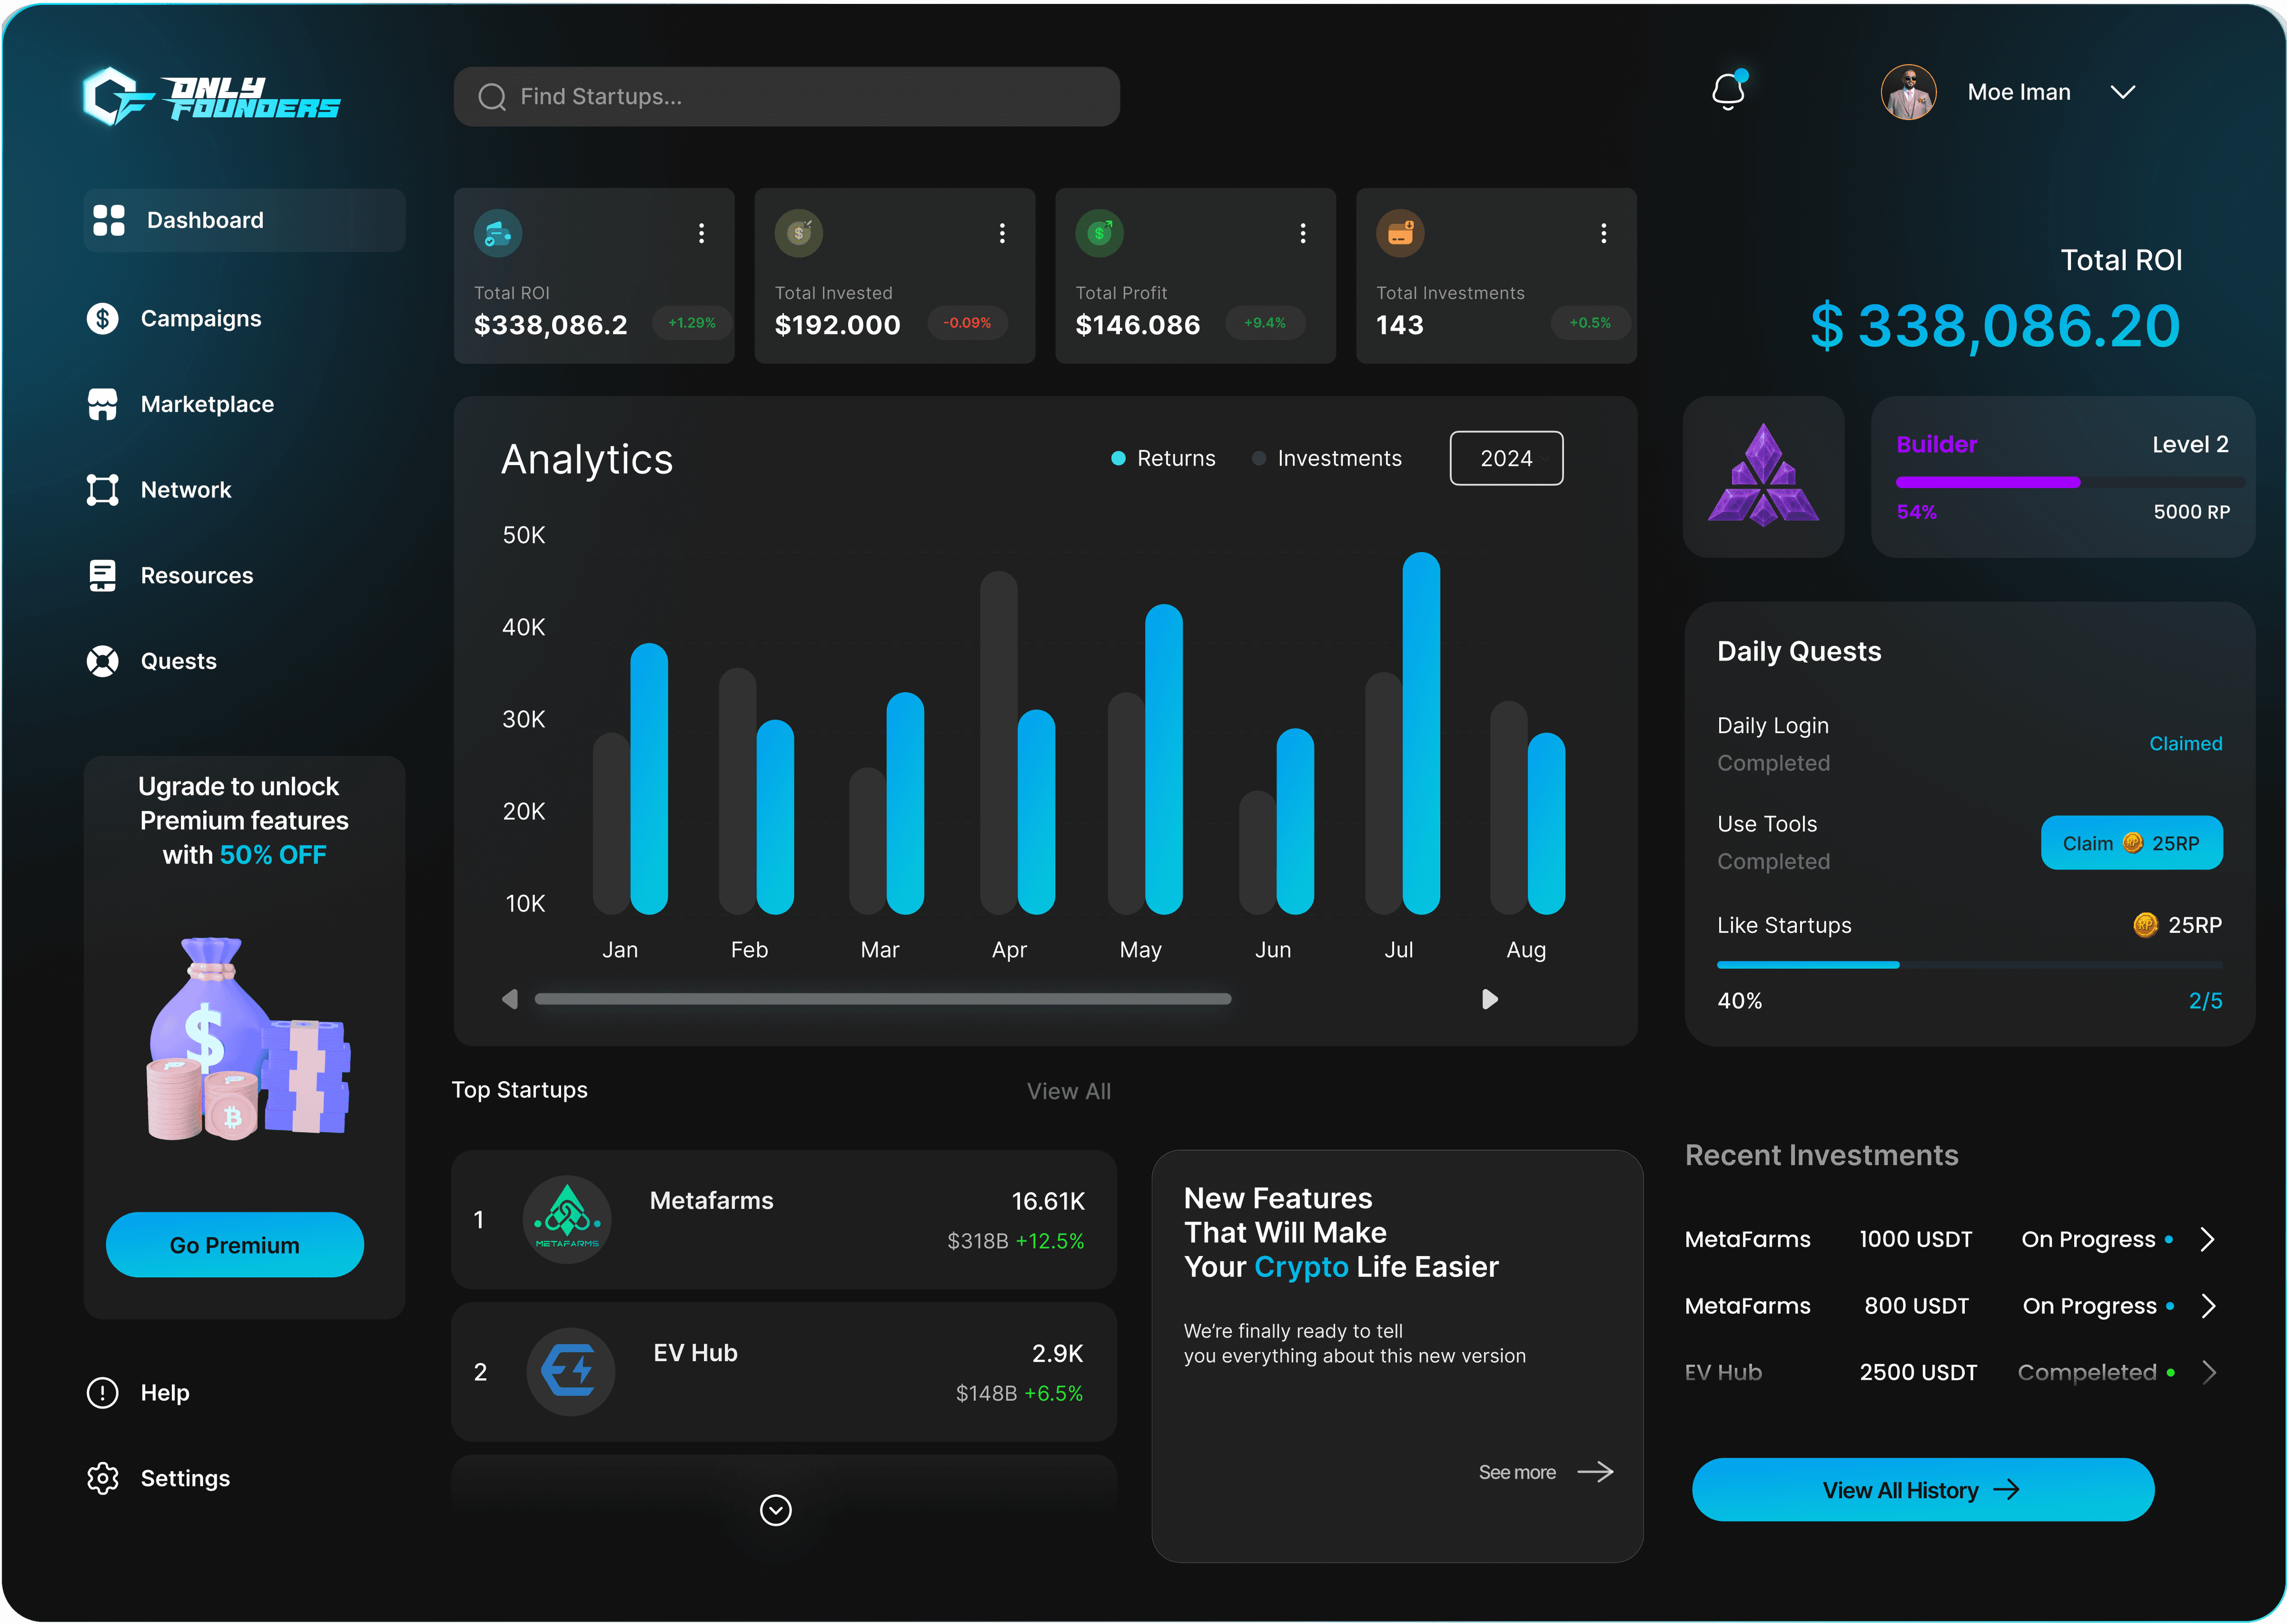Click the Apr investments bar
2287x1624 pixels.
pos(998,743)
